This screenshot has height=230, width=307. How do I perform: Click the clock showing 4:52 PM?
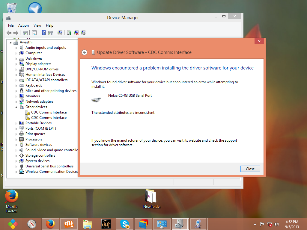(292, 222)
